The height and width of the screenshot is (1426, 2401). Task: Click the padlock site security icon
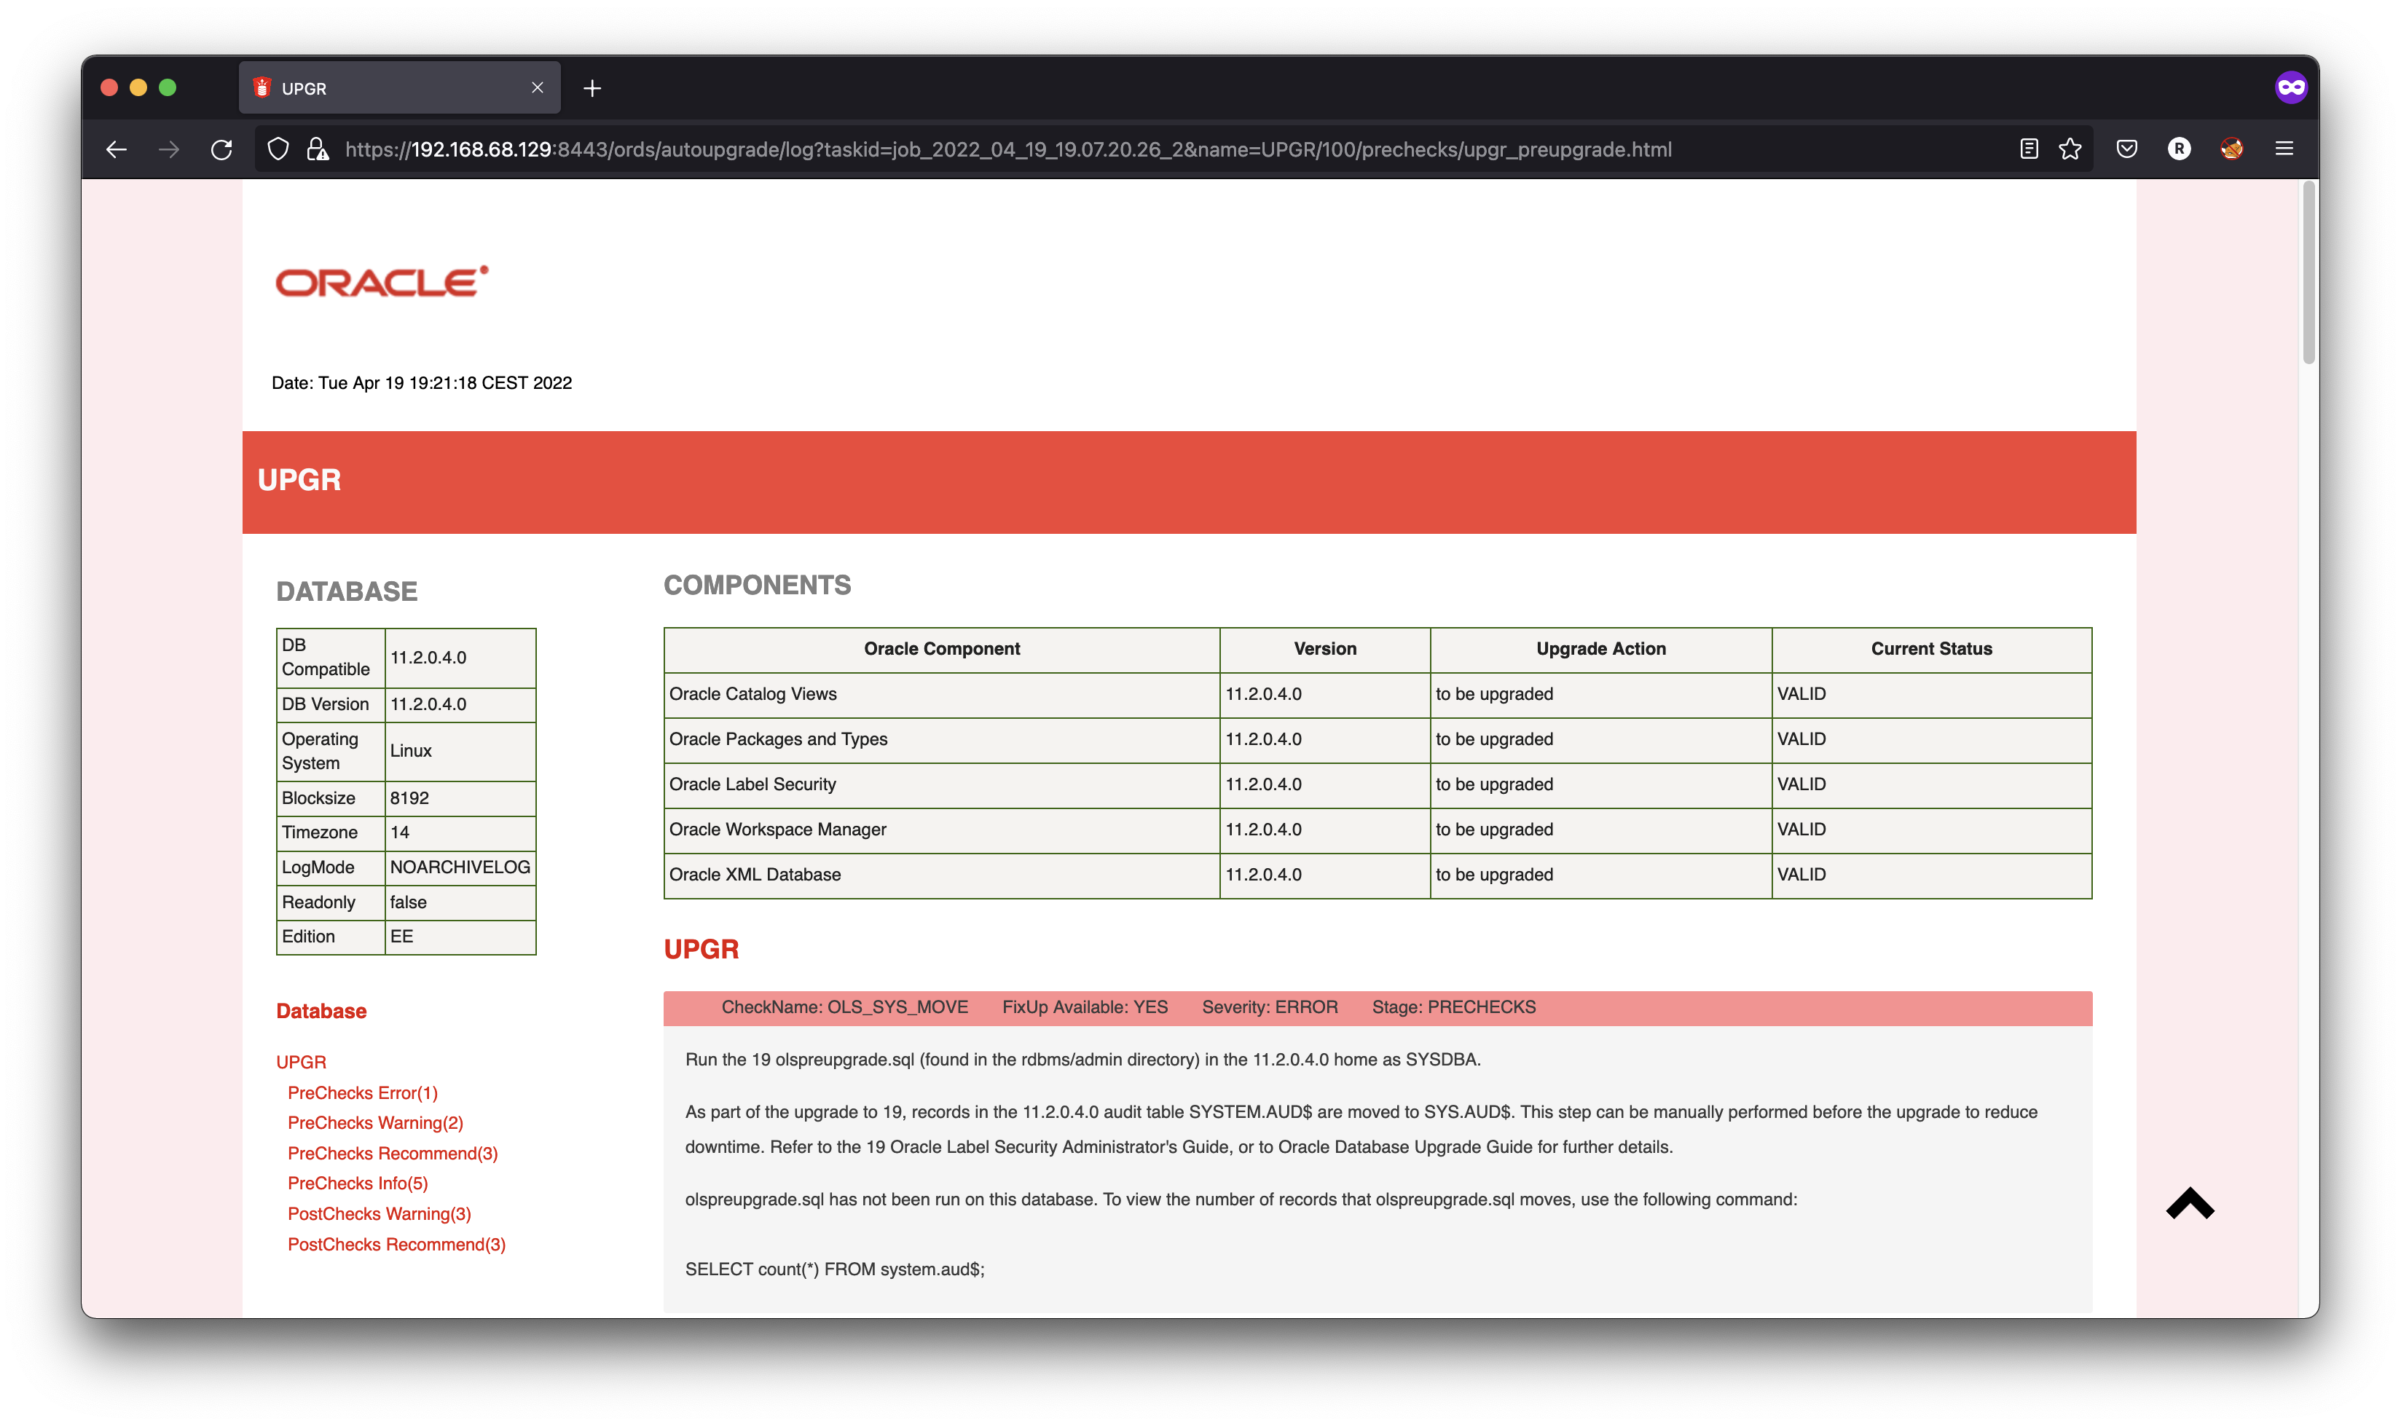[317, 149]
